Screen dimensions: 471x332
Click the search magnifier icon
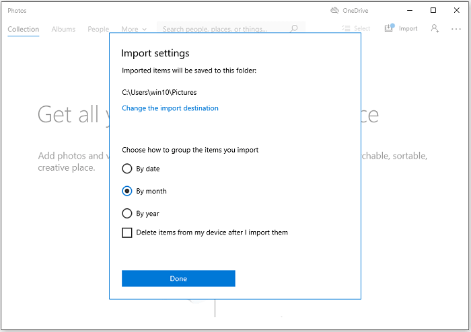click(293, 29)
